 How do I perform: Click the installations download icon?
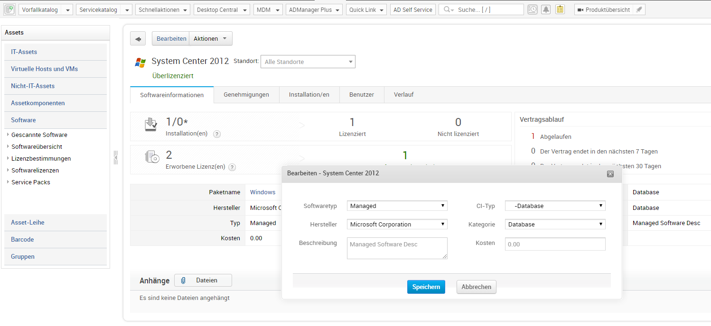click(150, 125)
